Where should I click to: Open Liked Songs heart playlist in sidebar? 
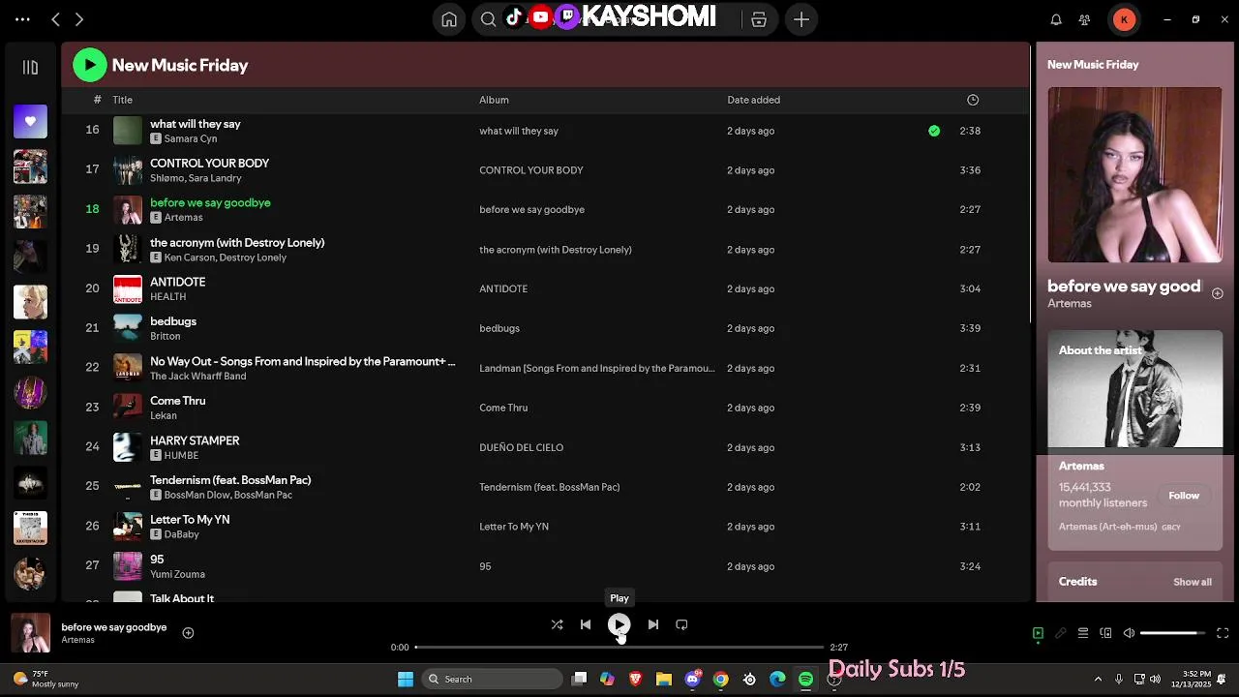tap(30, 122)
